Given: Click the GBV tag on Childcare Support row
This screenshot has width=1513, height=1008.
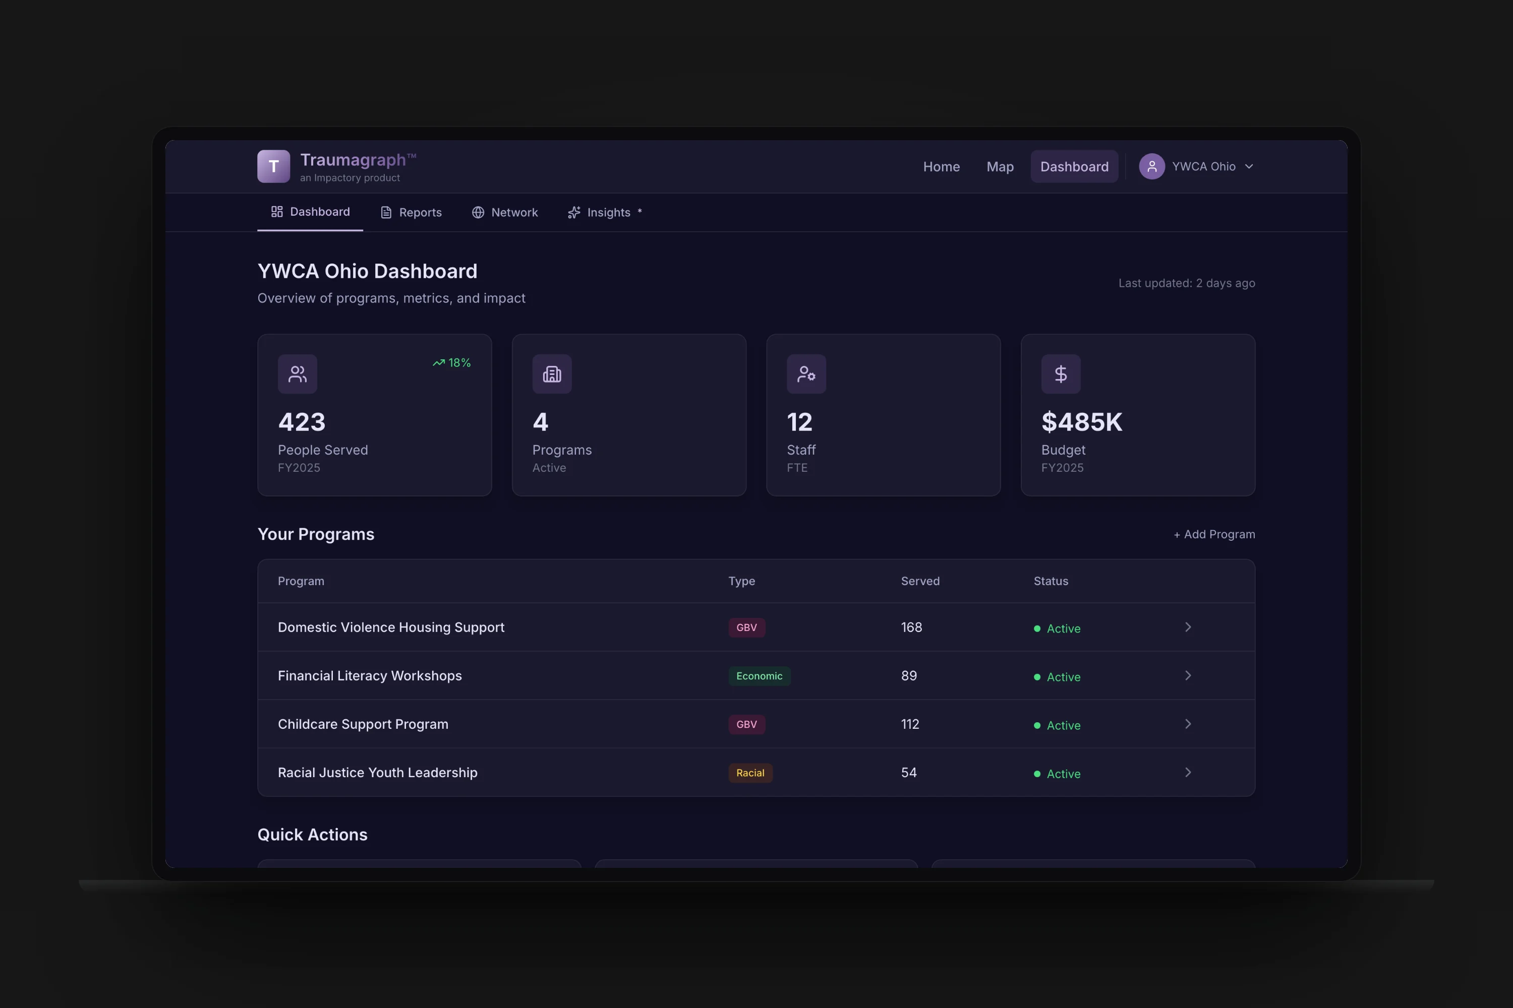Looking at the screenshot, I should click(x=746, y=725).
